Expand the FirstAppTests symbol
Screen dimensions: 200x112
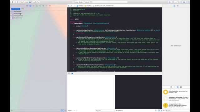pyautogui.click(x=11, y=14)
